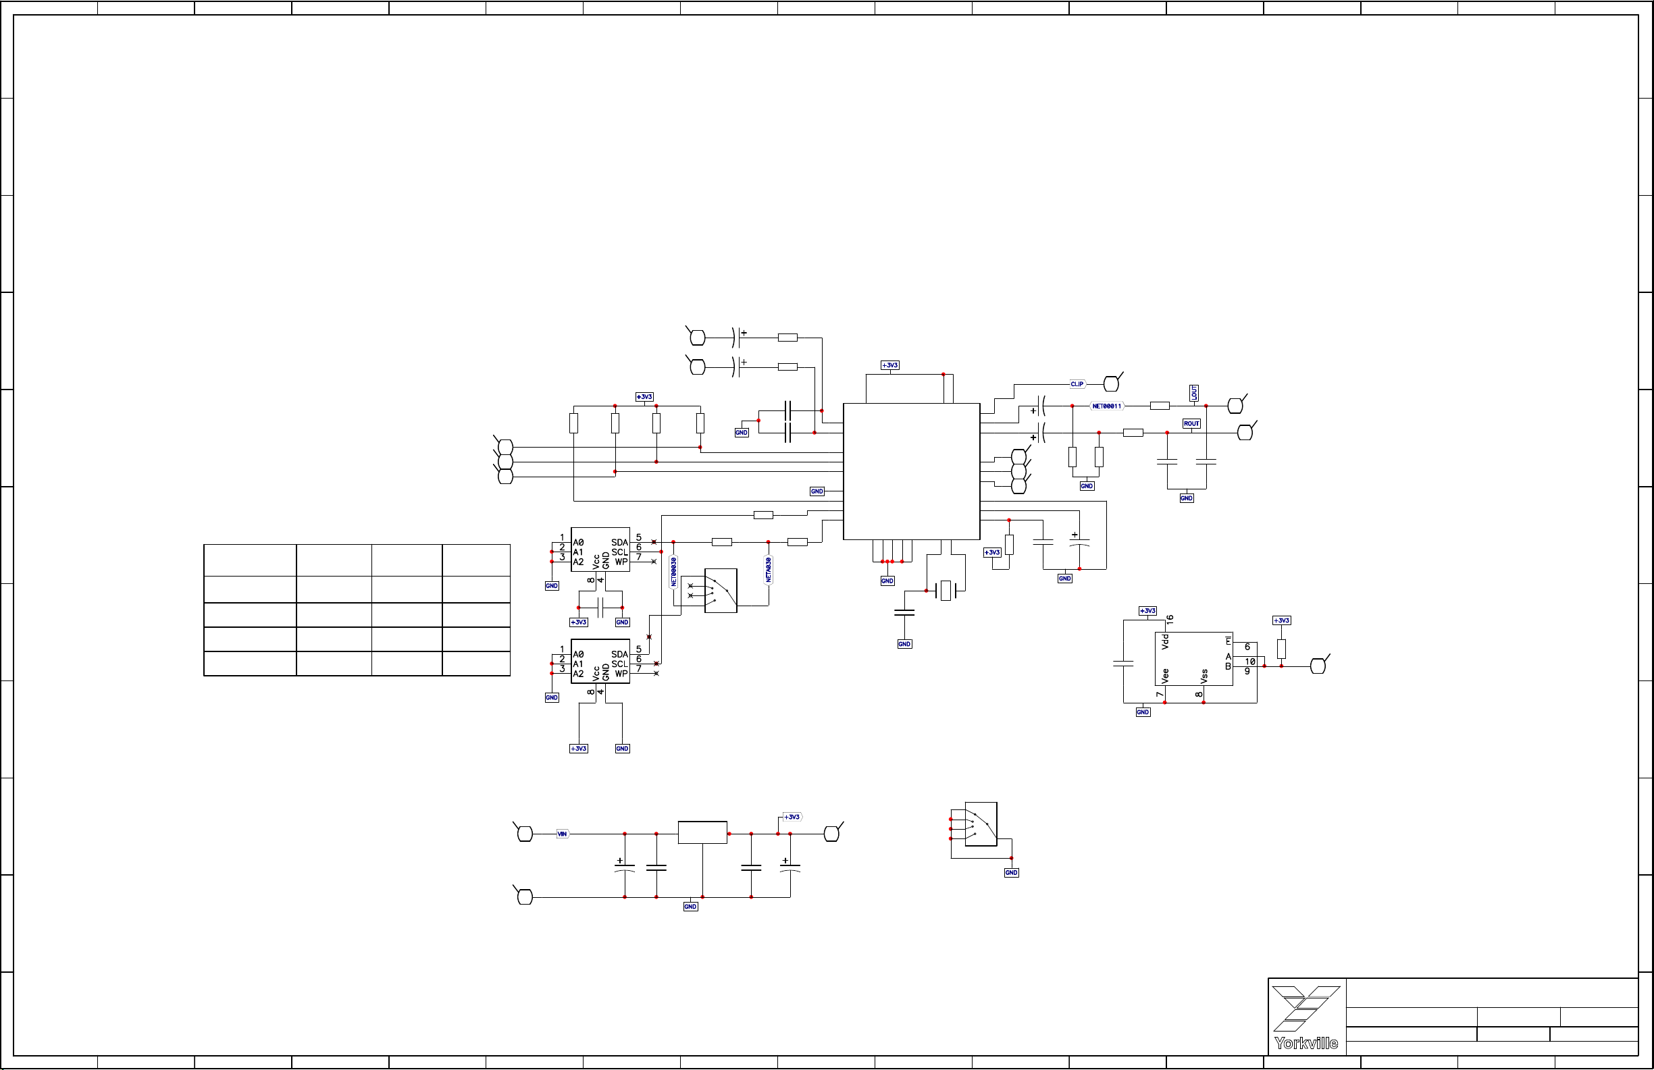This screenshot has height=1070, width=1654.
Task: Click the rotary switch symbol wired to GND
Action: [981, 824]
